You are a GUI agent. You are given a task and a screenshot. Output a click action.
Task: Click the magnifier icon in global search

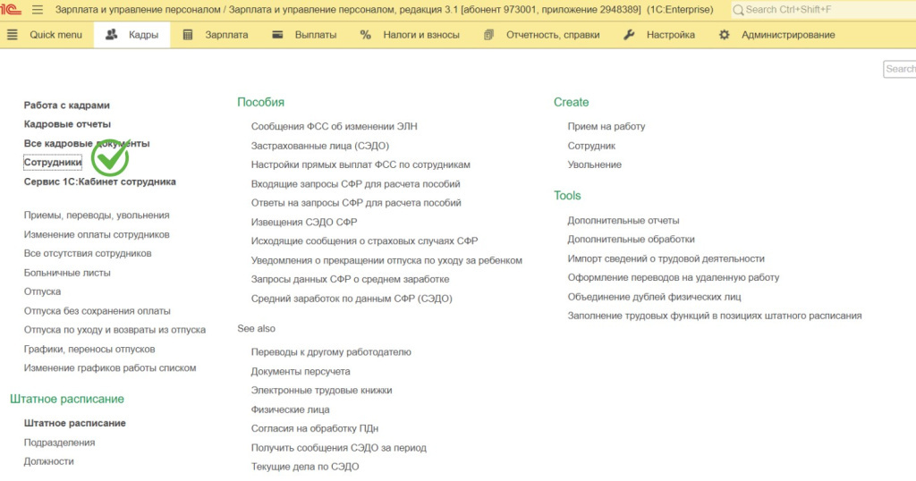coord(738,10)
